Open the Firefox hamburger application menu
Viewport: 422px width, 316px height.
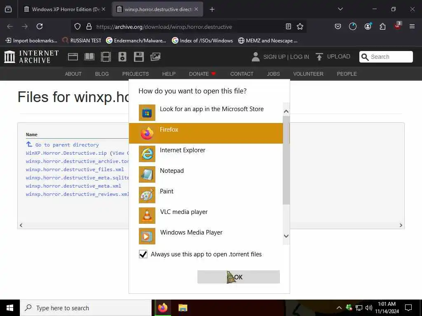point(412,26)
